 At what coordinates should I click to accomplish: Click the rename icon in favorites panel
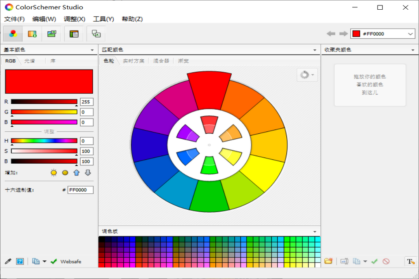coord(344,261)
